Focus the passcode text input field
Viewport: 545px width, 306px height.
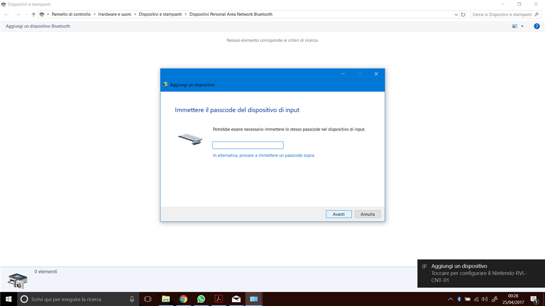(x=248, y=145)
